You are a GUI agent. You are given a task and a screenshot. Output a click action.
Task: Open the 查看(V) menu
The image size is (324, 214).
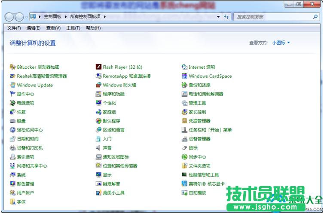53,28
